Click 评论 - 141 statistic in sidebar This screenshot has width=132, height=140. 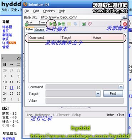[x=10, y=121]
